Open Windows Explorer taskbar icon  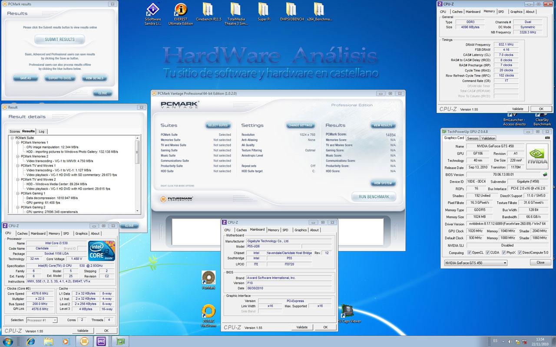pyautogui.click(x=48, y=341)
